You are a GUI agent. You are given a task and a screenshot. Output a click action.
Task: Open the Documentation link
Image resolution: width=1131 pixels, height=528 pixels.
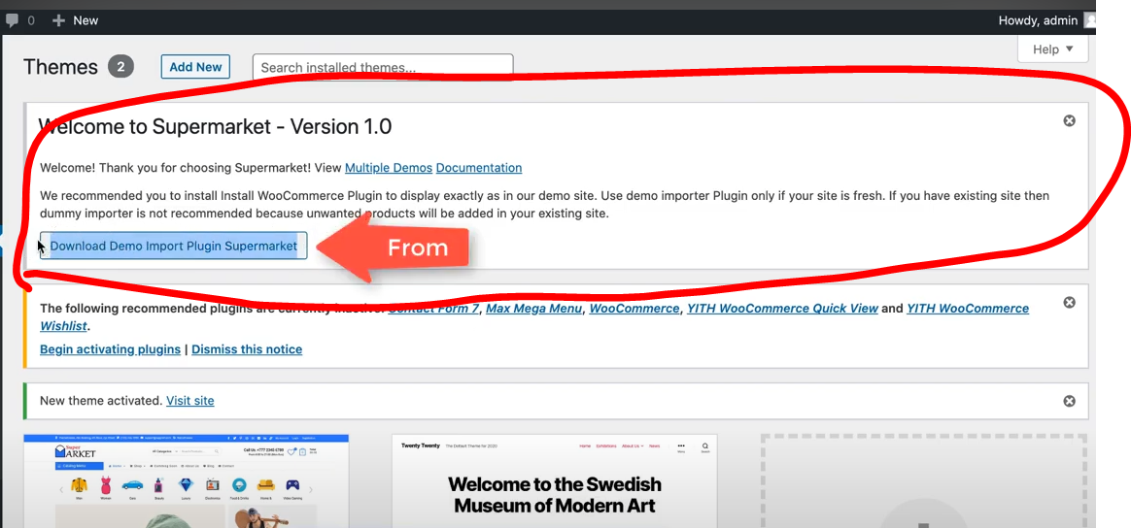tap(479, 168)
